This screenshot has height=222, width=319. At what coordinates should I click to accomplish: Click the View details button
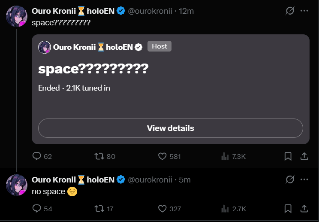(x=170, y=128)
